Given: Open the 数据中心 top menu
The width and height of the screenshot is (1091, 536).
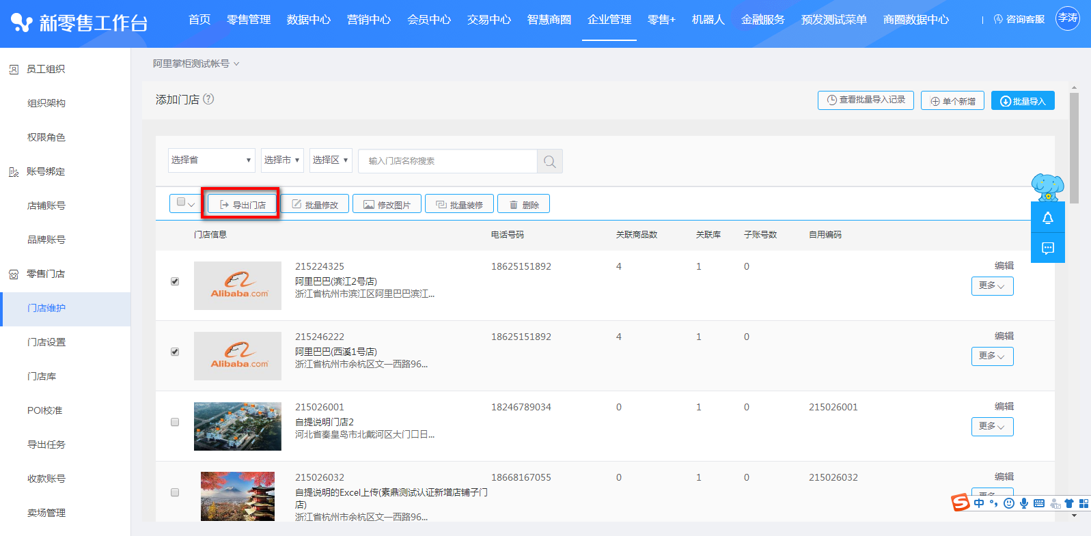Looking at the screenshot, I should [308, 20].
